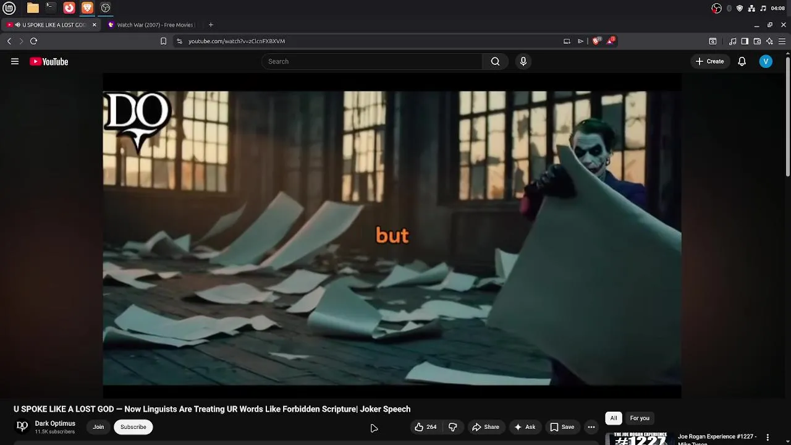The image size is (791, 445).
Task: Open the terminal from the panel
Action: (x=51, y=8)
